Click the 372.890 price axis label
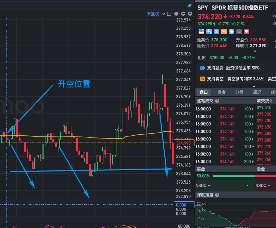276x228 pixels. pyautogui.click(x=184, y=197)
